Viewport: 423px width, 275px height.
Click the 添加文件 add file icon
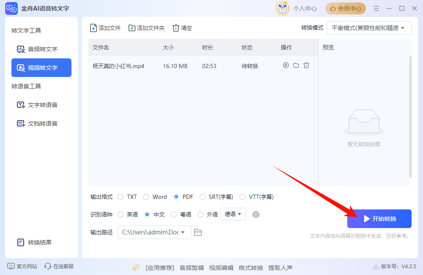pos(93,28)
